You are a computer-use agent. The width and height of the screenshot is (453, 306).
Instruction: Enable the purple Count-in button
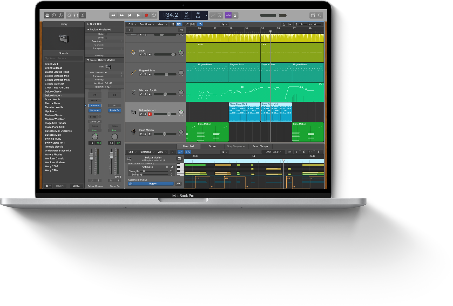(228, 15)
